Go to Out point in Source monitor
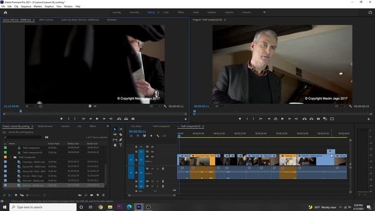Viewport: 375px width, 211px height. pyautogui.click(x=111, y=118)
